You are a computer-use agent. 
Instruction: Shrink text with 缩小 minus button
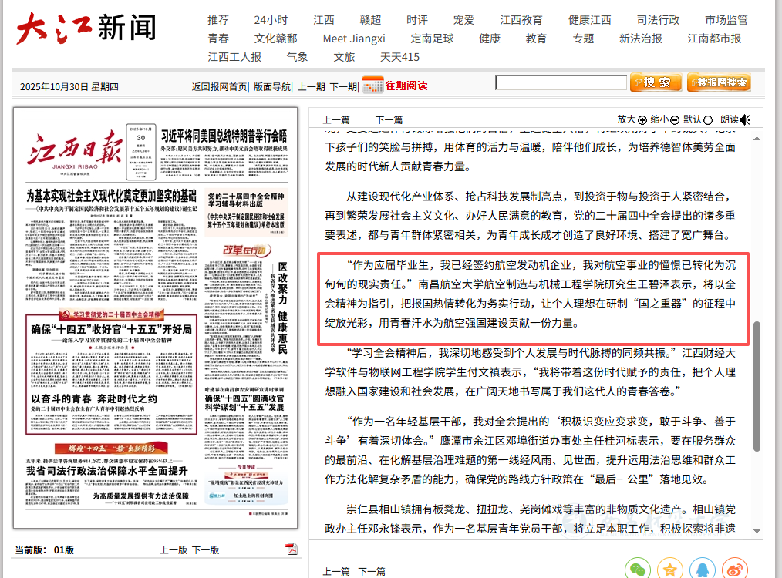click(675, 119)
